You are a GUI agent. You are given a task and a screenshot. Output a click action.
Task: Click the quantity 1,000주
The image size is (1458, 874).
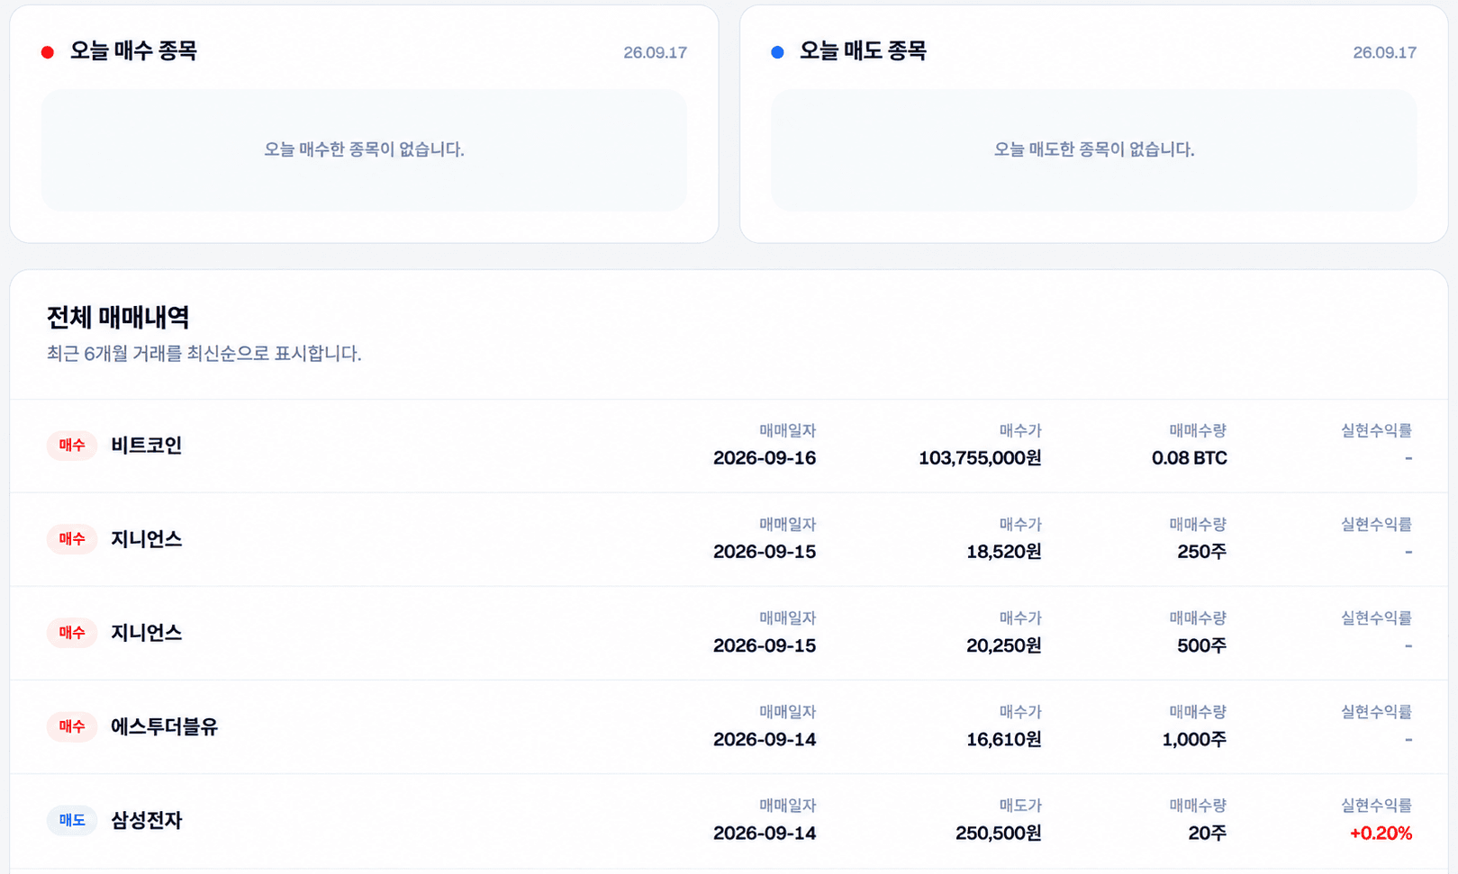click(x=1194, y=739)
